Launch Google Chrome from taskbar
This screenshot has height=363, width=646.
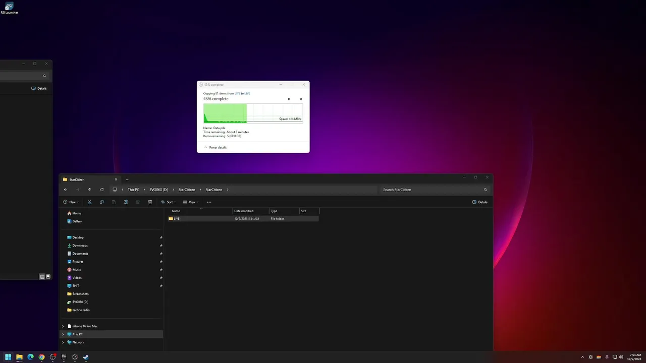click(x=41, y=357)
